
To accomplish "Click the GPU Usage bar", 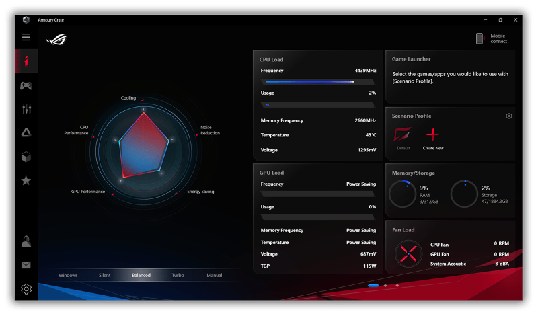I will click(x=317, y=217).
